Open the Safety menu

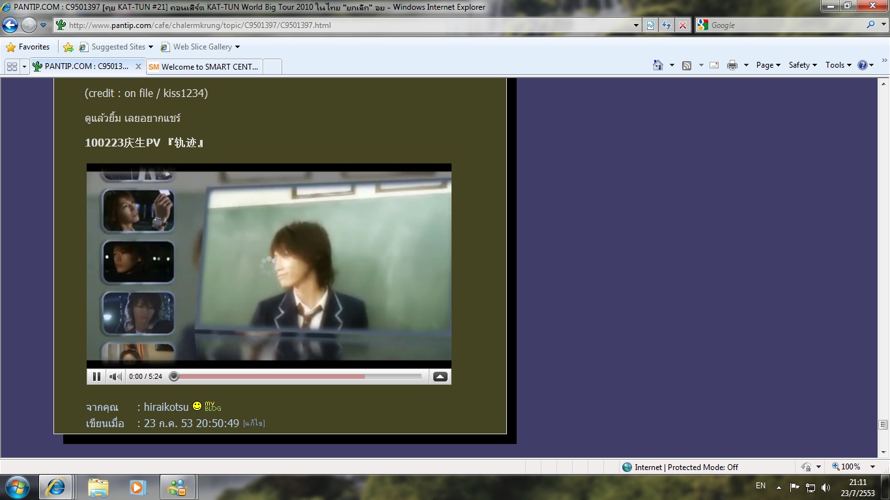803,65
